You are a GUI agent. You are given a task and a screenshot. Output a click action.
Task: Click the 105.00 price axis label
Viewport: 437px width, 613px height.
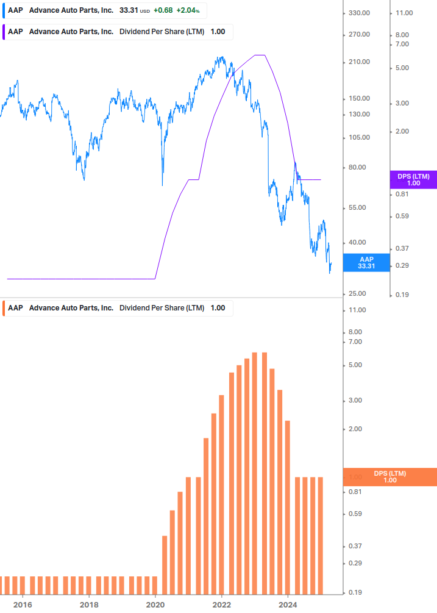point(359,137)
